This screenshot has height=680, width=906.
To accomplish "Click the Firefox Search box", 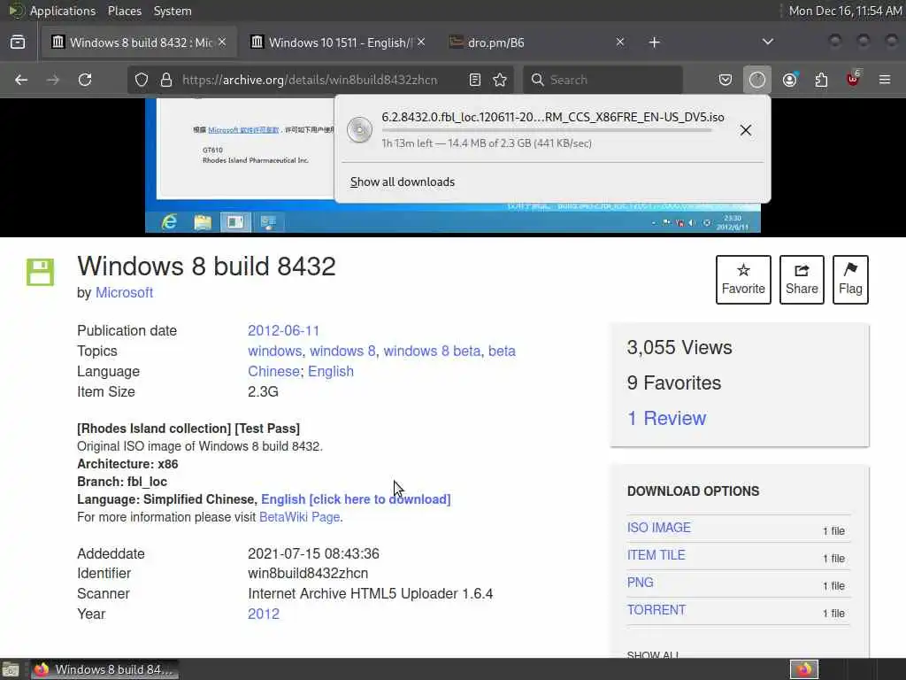I will pyautogui.click(x=603, y=80).
